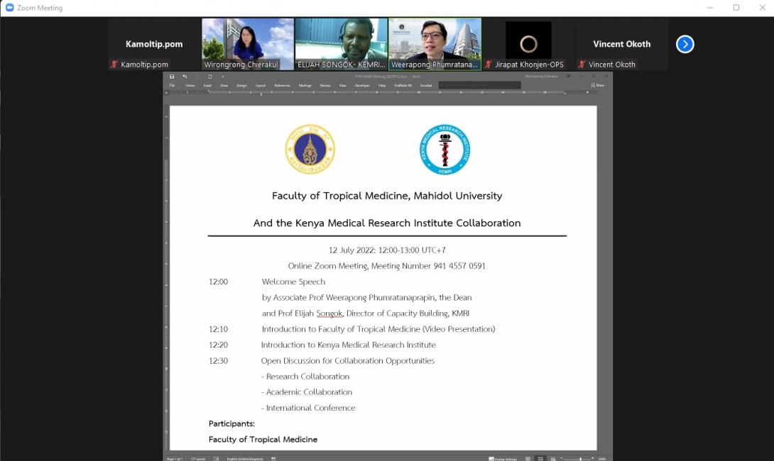Open the Acrobat ribbon tab
Image resolution: width=774 pixels, height=461 pixels.
(x=426, y=85)
